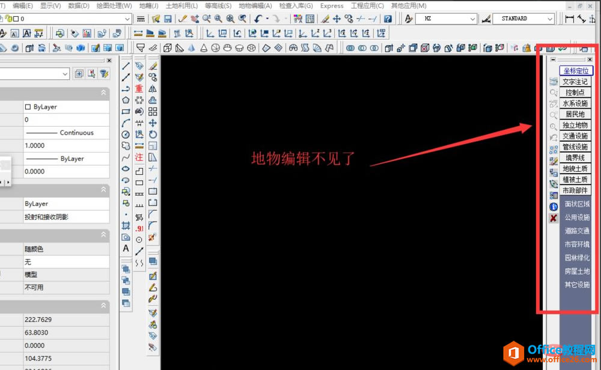Image resolution: width=601 pixels, height=370 pixels.
Task: Select the Ellipse draw tool
Action: pyautogui.click(x=126, y=169)
